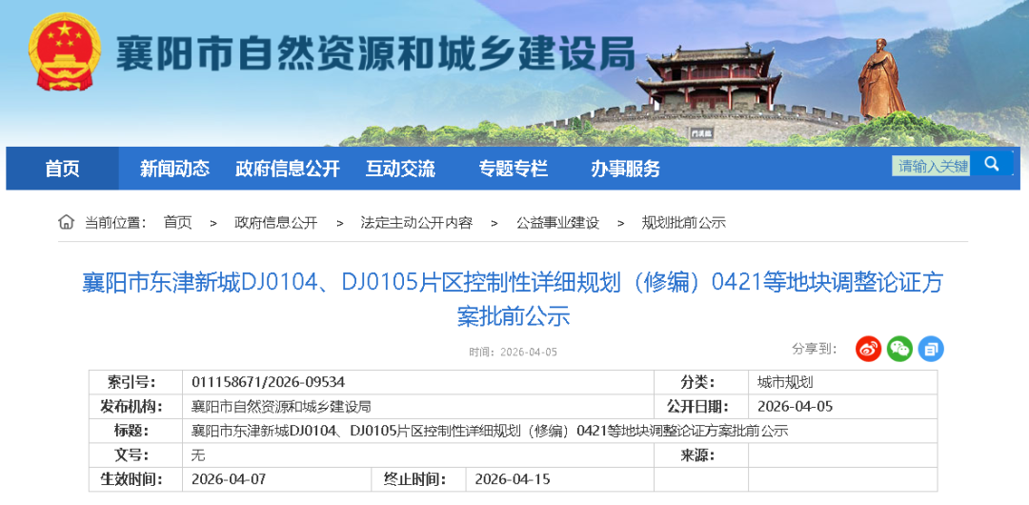The image size is (1029, 505).
Task: Open the 首页 tab in the navigation bar
Action: pyautogui.click(x=63, y=169)
